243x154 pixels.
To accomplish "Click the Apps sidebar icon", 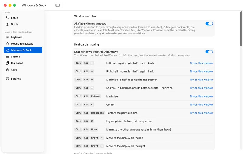I will (x=7, y=70).
